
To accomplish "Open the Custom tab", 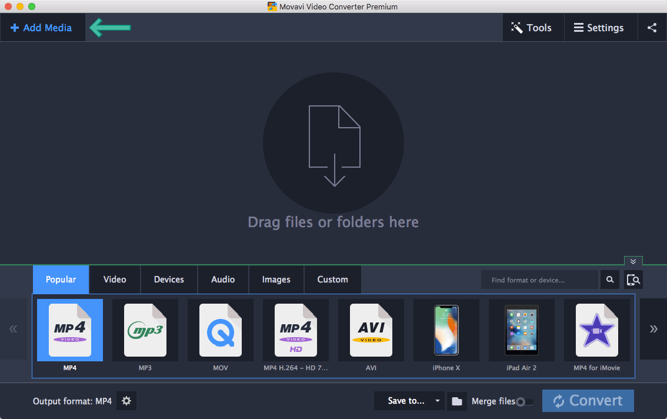I will pos(333,280).
